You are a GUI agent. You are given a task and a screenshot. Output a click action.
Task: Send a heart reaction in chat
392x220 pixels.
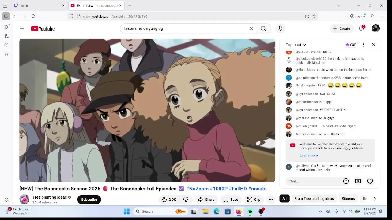click(x=370, y=181)
